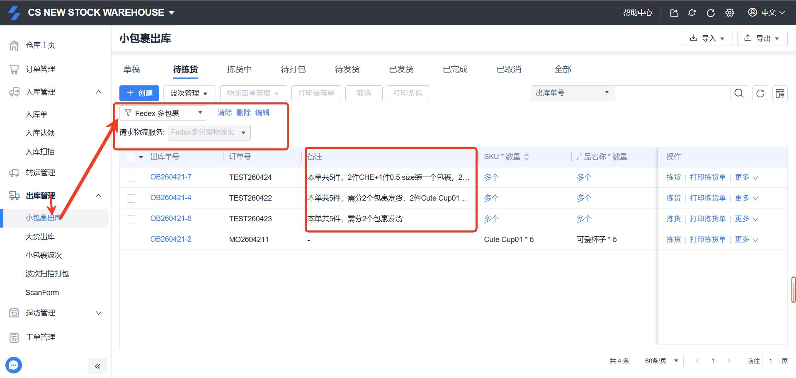Open the settings gear in header
The width and height of the screenshot is (796, 378).
pos(730,13)
